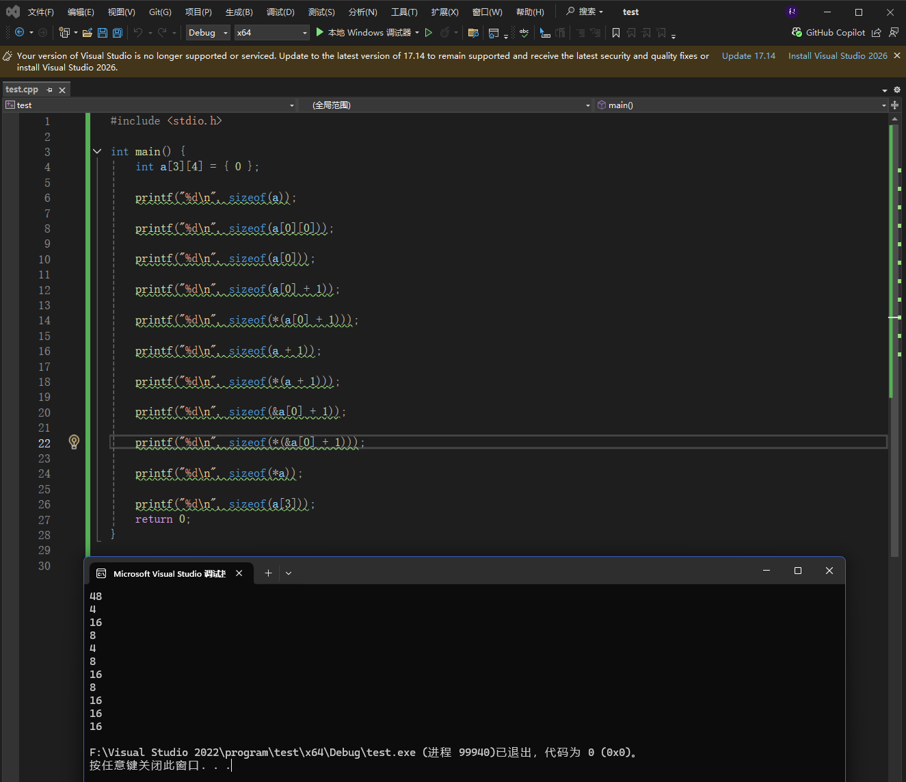Screen dimensions: 906x782
Task: Open new tab in debug console window
Action: click(268, 573)
